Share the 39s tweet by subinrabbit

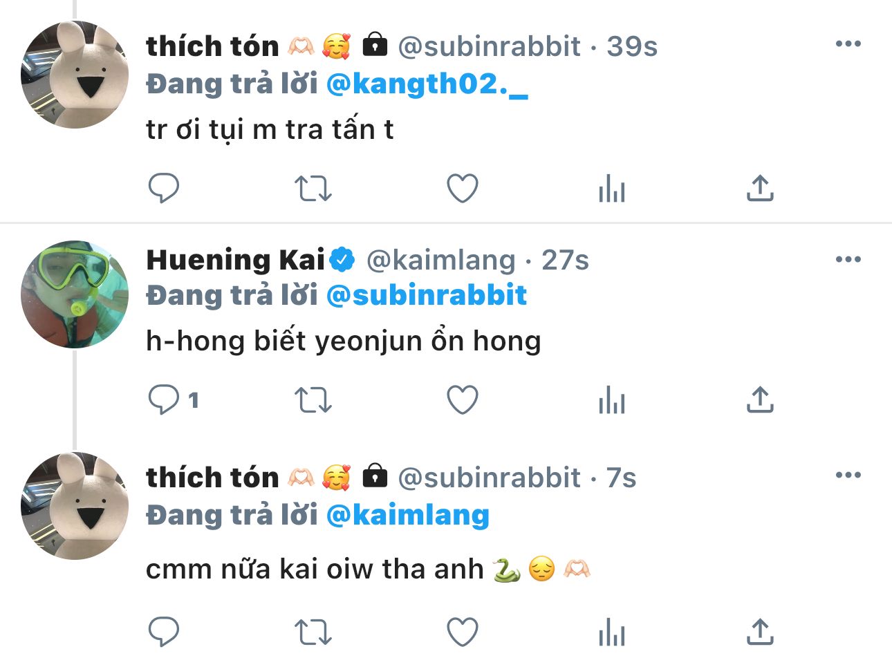[x=760, y=188]
